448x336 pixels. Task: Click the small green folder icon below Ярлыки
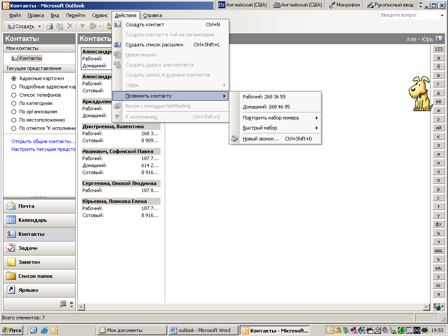63,304
